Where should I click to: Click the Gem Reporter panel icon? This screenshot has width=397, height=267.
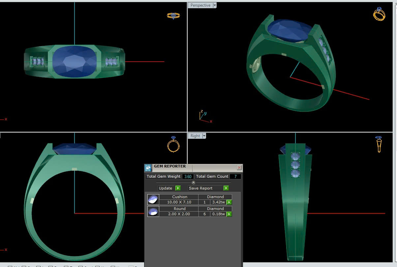pyautogui.click(x=148, y=168)
